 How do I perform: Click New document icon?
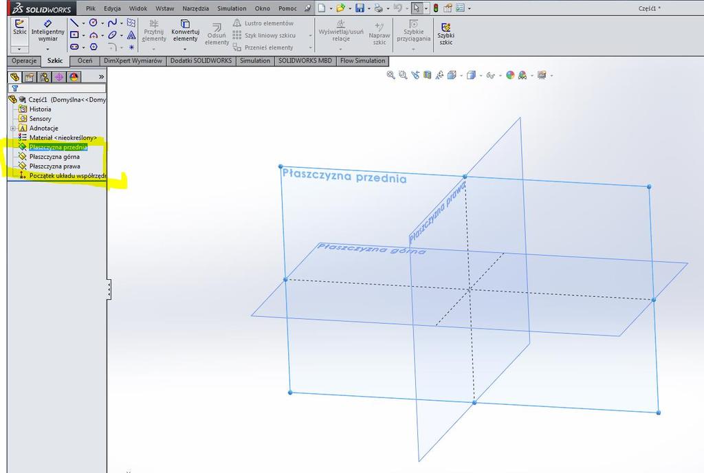tap(322, 8)
